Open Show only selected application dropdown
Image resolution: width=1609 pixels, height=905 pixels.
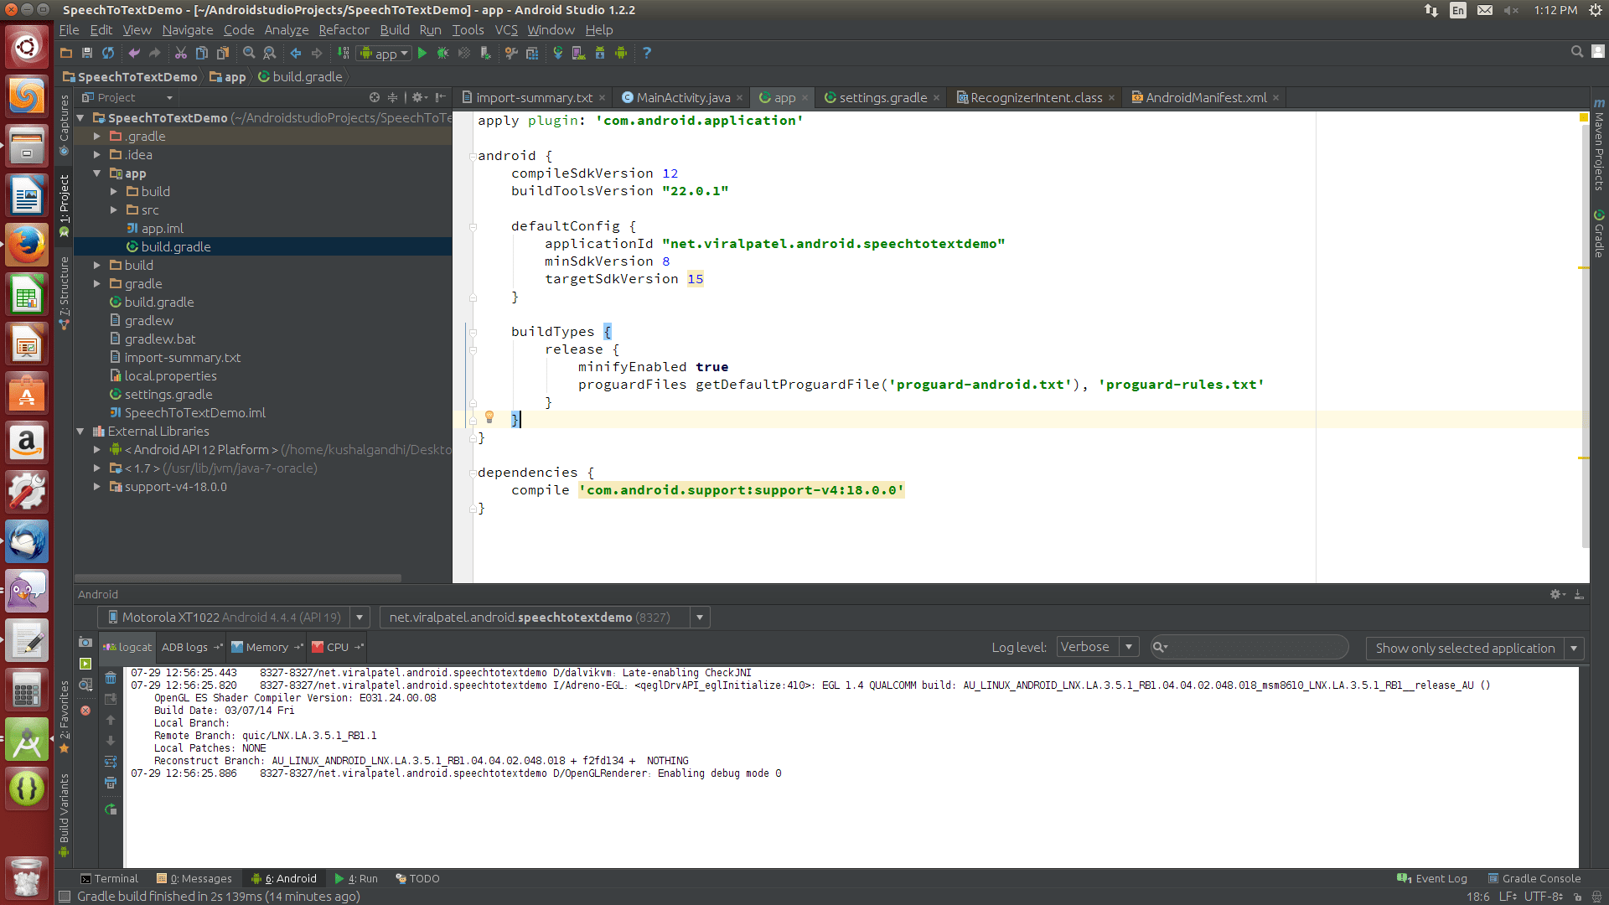(1475, 648)
